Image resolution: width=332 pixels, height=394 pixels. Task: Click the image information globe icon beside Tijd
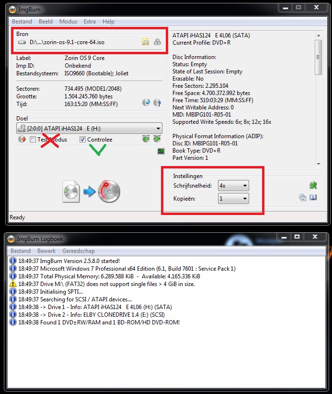[x=146, y=102]
